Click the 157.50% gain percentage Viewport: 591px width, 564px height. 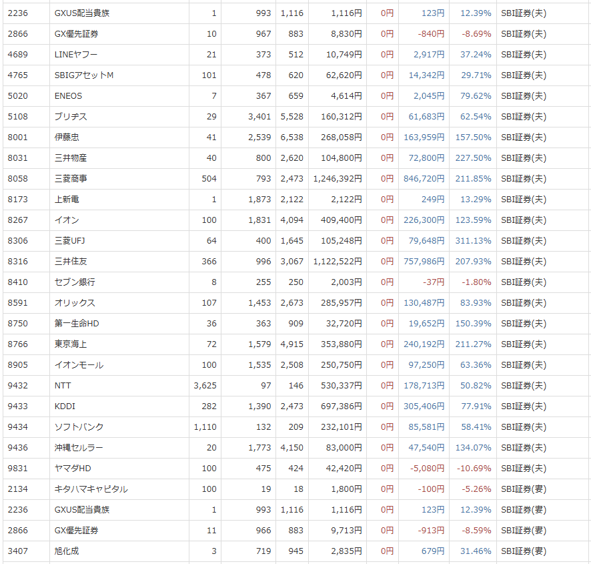473,137
